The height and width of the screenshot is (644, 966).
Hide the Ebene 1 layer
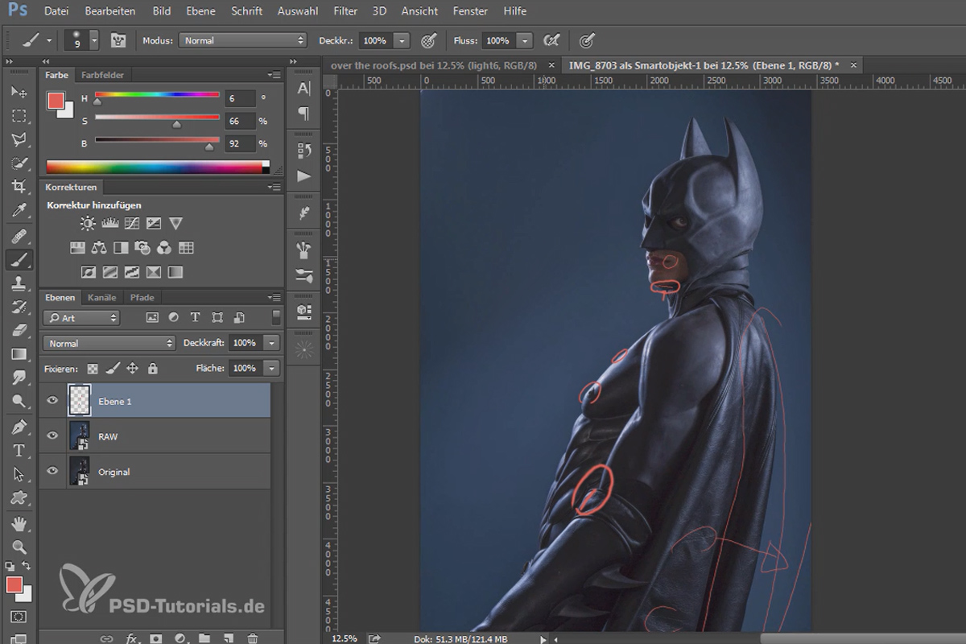point(53,401)
